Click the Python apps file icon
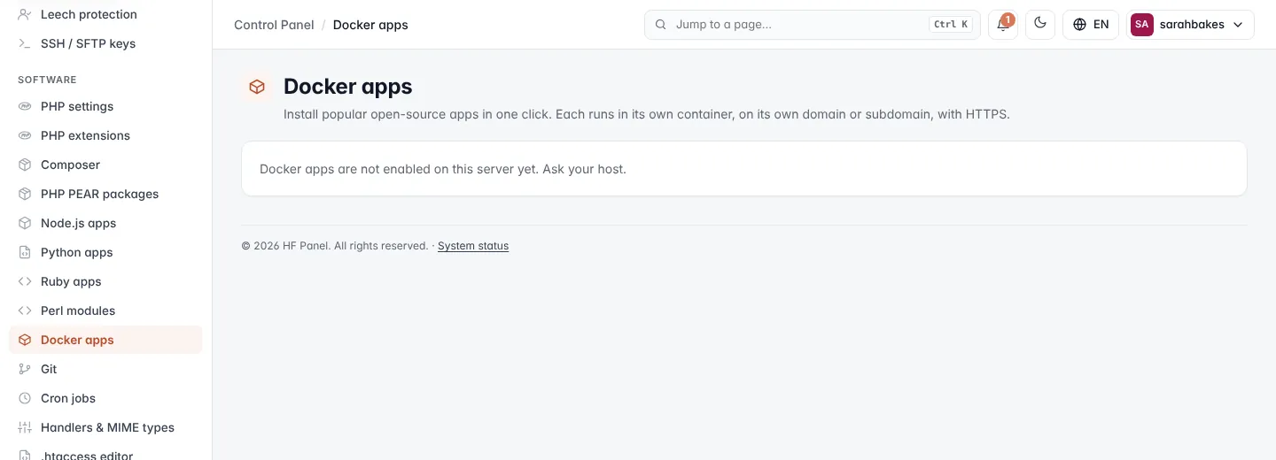 tap(25, 252)
